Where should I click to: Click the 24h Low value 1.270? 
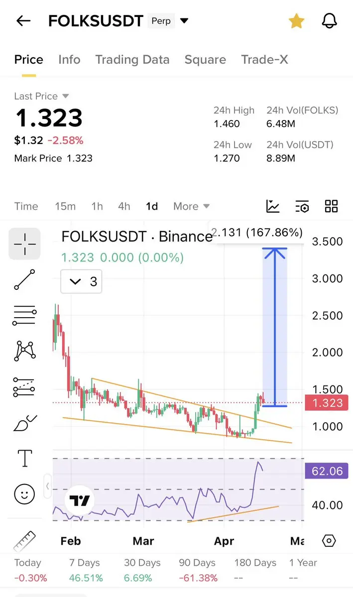227,158
